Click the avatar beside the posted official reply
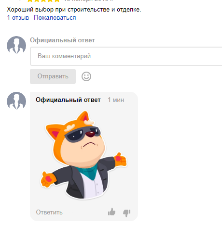 16,101
